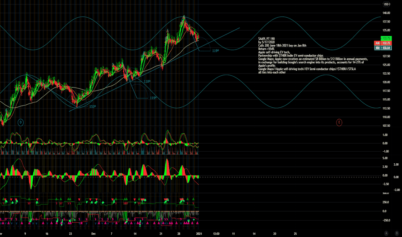Click the green 132.73 last price label
Screen dimensions: 402x237
[x=386, y=38]
